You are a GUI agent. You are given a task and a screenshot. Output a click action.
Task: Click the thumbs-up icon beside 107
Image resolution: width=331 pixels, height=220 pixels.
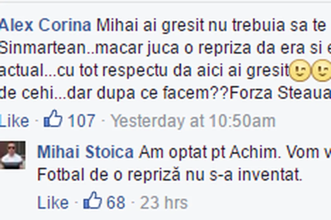[53, 119]
